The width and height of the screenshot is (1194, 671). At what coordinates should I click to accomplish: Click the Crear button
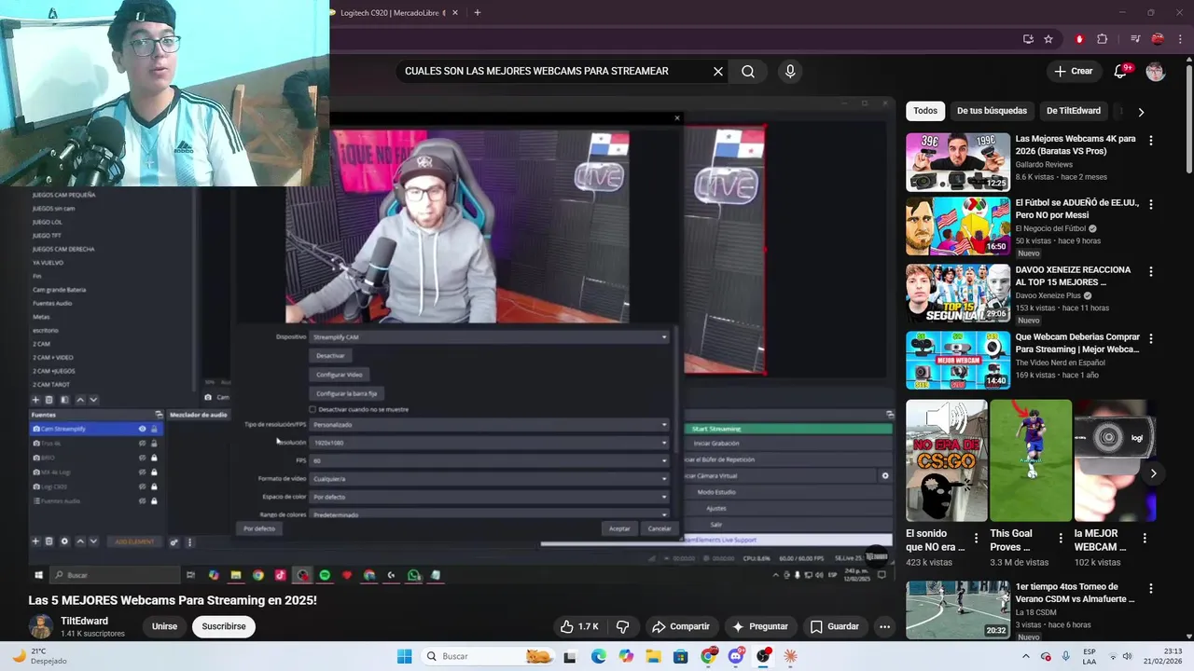pos(1073,71)
